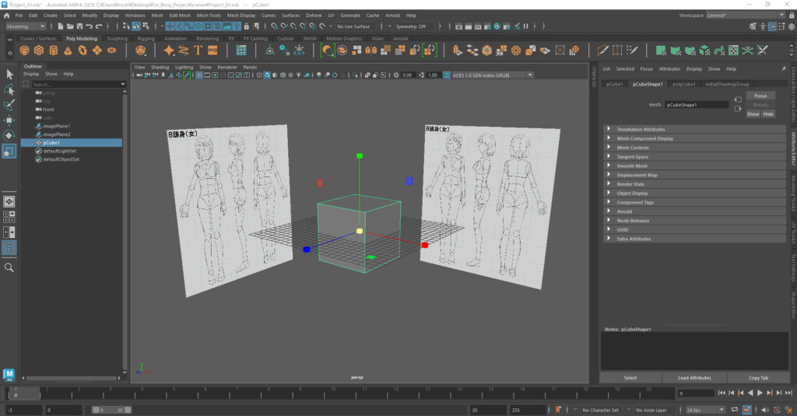Select the Scale tool in the Tool Box
797x416 pixels.
pyautogui.click(x=9, y=151)
